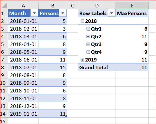156x124 pixels.
Task: Select the Persons value 15 cell
Action: (x=52, y=68)
